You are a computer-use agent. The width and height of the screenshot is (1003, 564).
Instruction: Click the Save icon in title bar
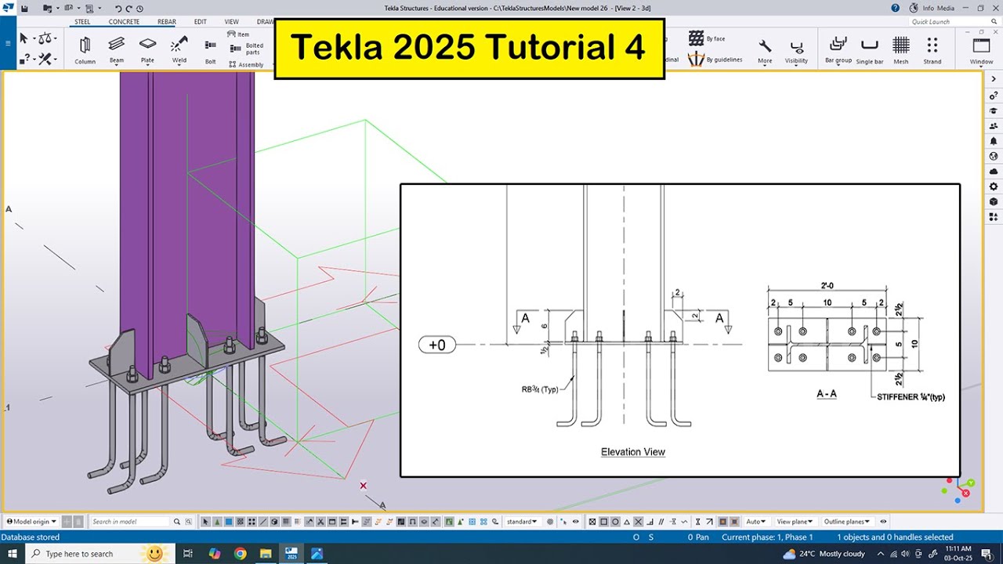click(x=24, y=8)
